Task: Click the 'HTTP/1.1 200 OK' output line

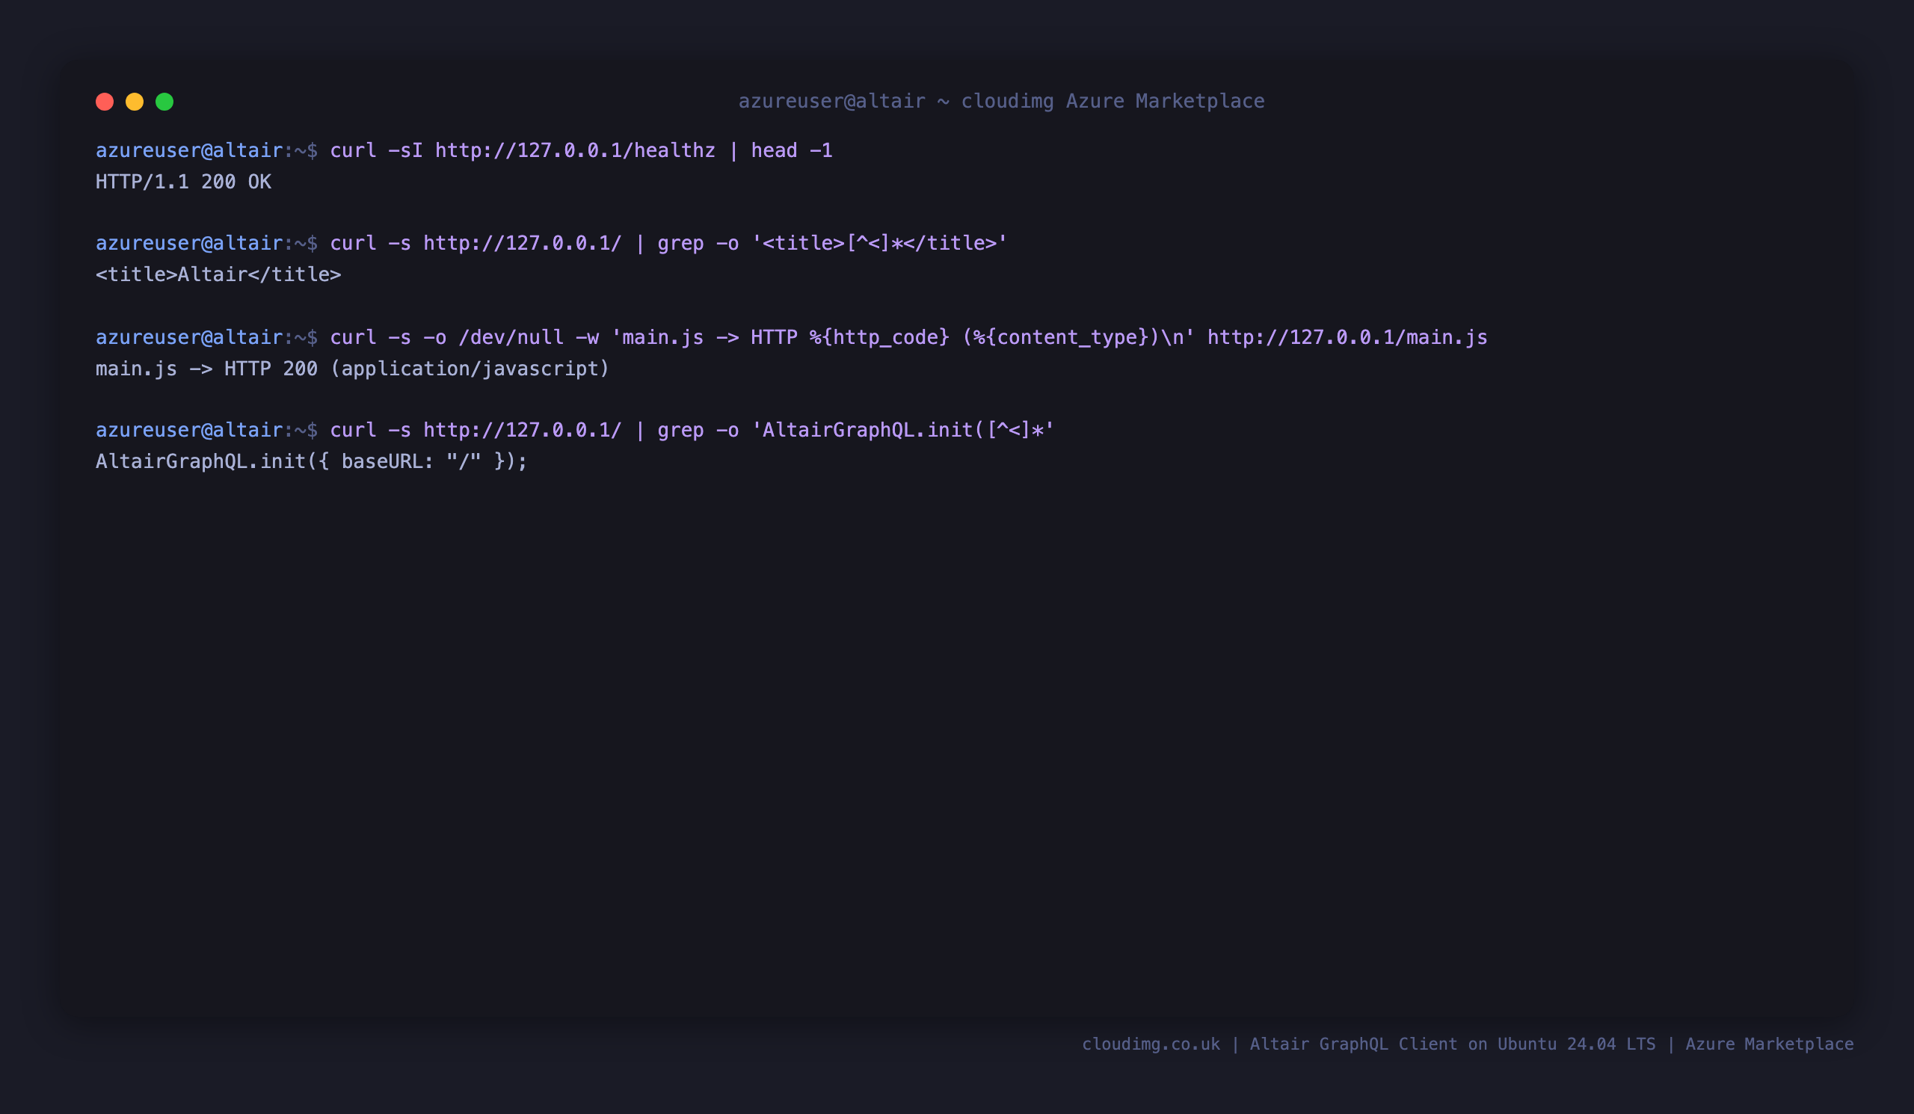Action: [x=183, y=182]
